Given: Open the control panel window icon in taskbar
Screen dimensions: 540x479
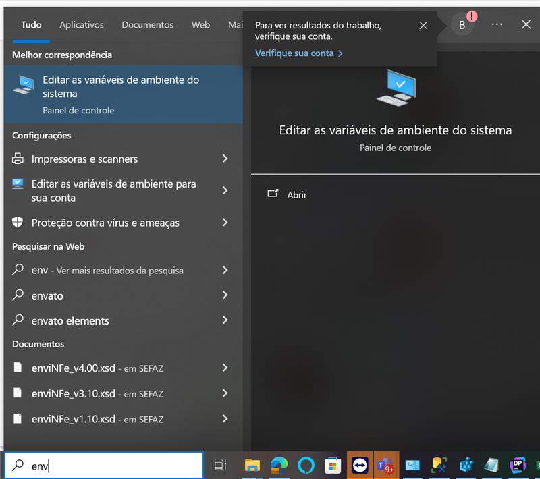Looking at the screenshot, I should (412, 466).
